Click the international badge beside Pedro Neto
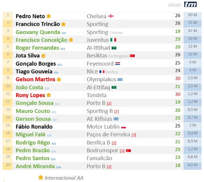 49,16
